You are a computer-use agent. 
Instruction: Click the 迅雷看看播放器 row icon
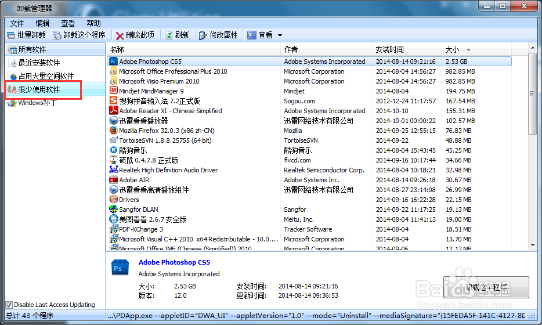[x=113, y=121]
